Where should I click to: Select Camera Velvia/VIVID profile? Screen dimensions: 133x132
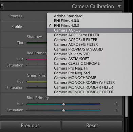pos(90,54)
